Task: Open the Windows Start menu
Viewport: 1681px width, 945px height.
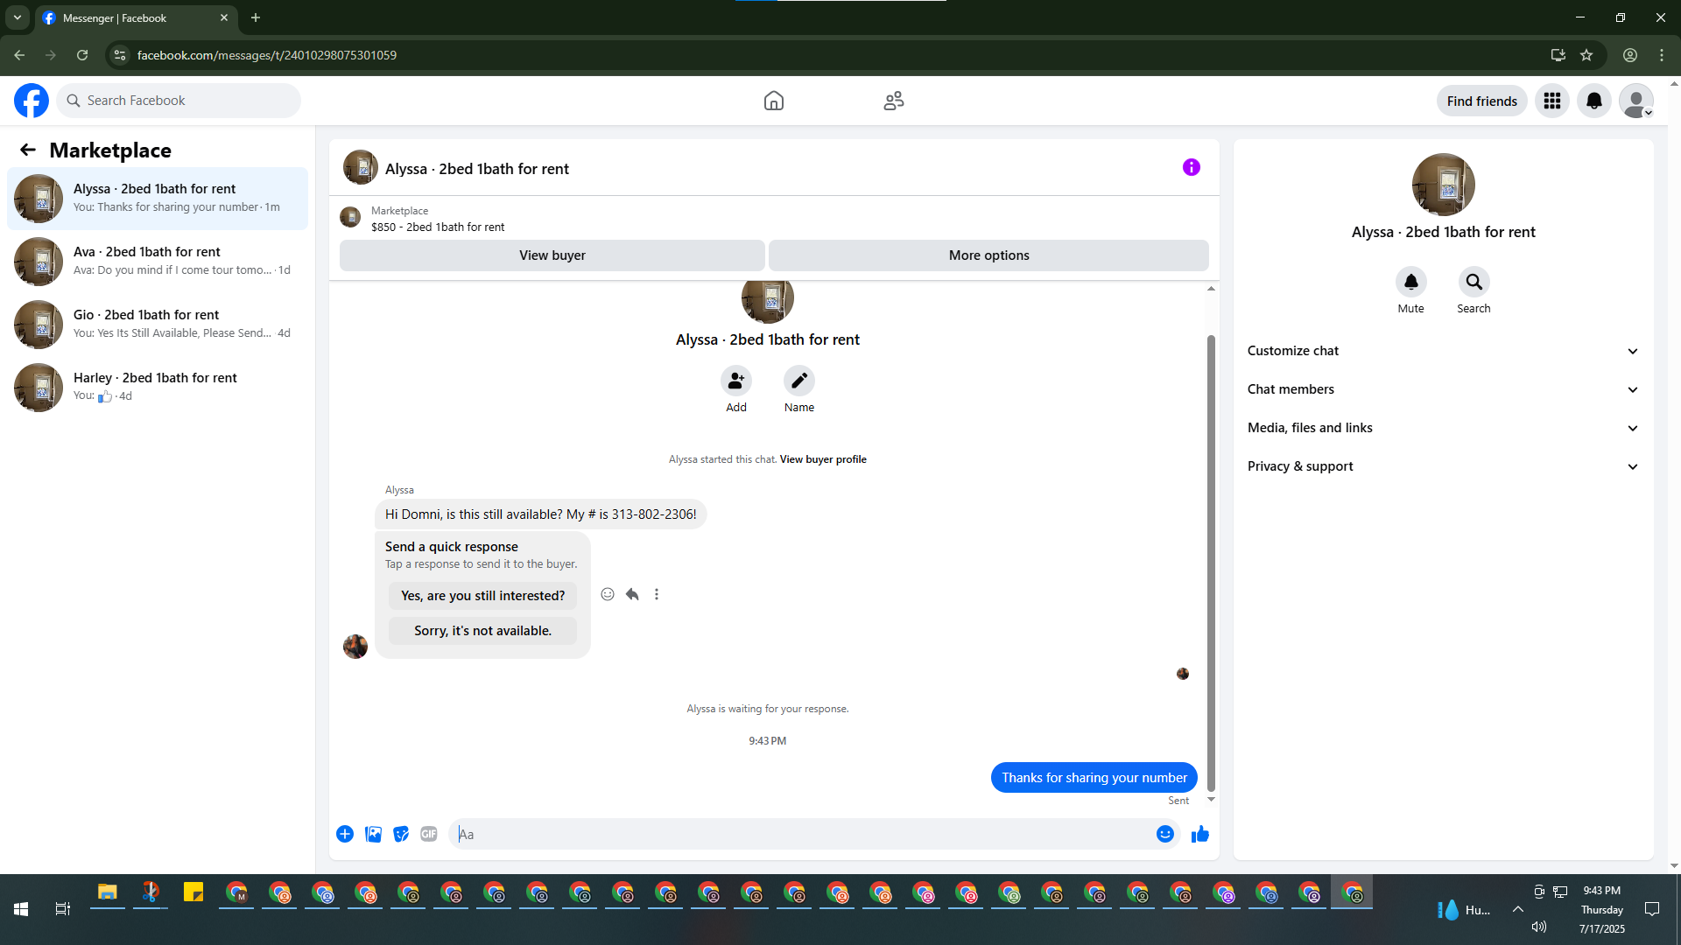Action: [x=21, y=909]
